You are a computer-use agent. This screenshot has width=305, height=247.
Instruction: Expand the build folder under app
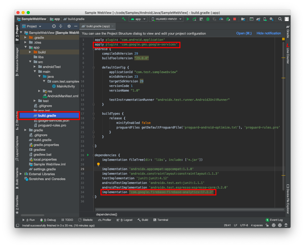coord(30,52)
